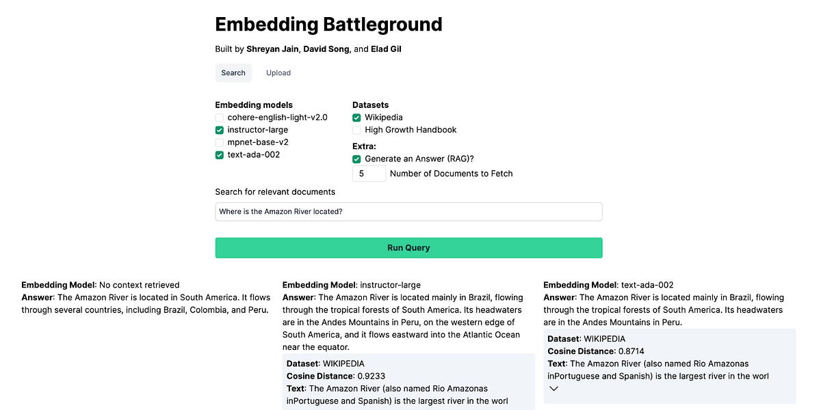
Task: Enable the High Growth Handbook dataset
Action: pyautogui.click(x=356, y=130)
